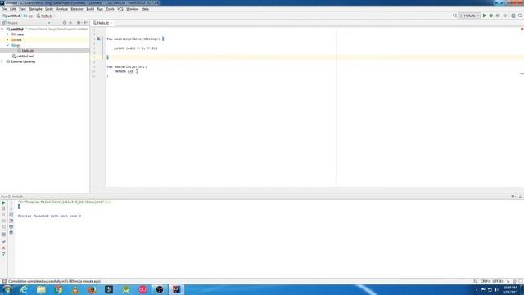The image size is (524, 295).
Task: Click the error stripe mark on scrollbar
Action: pos(522,73)
